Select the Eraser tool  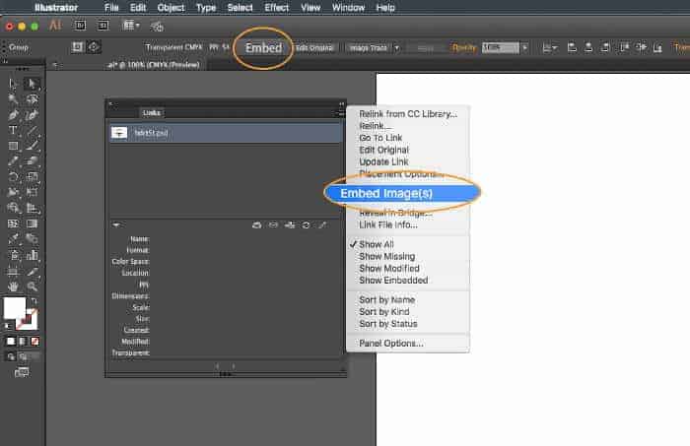(x=32, y=161)
